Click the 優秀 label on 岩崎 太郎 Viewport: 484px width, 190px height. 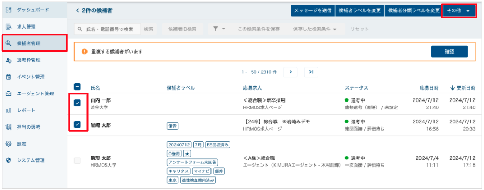[x=172, y=126]
